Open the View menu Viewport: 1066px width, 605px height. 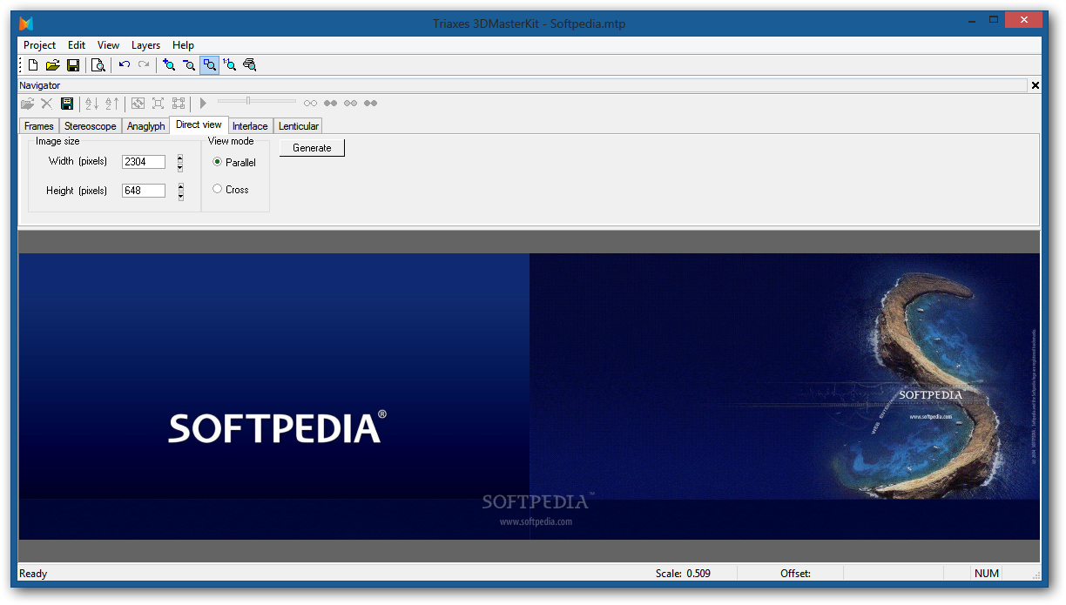pyautogui.click(x=108, y=45)
